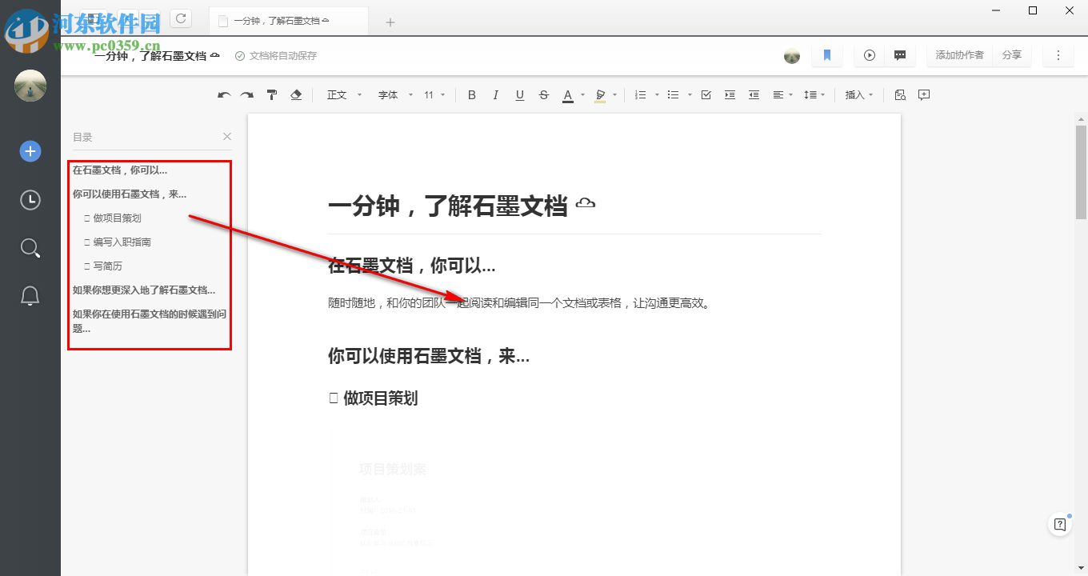Click the 添加协作者 button
The image size is (1088, 576).
pos(960,55)
